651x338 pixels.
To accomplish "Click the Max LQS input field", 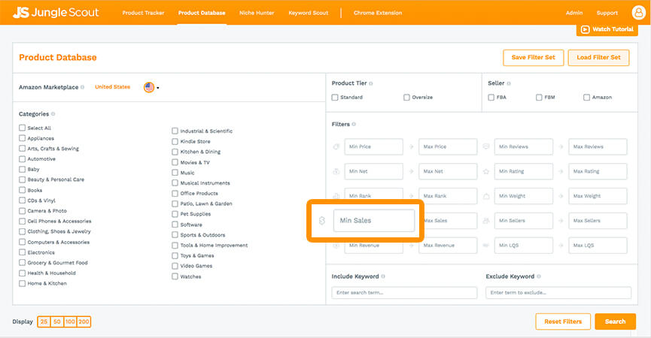I will 598,245.
